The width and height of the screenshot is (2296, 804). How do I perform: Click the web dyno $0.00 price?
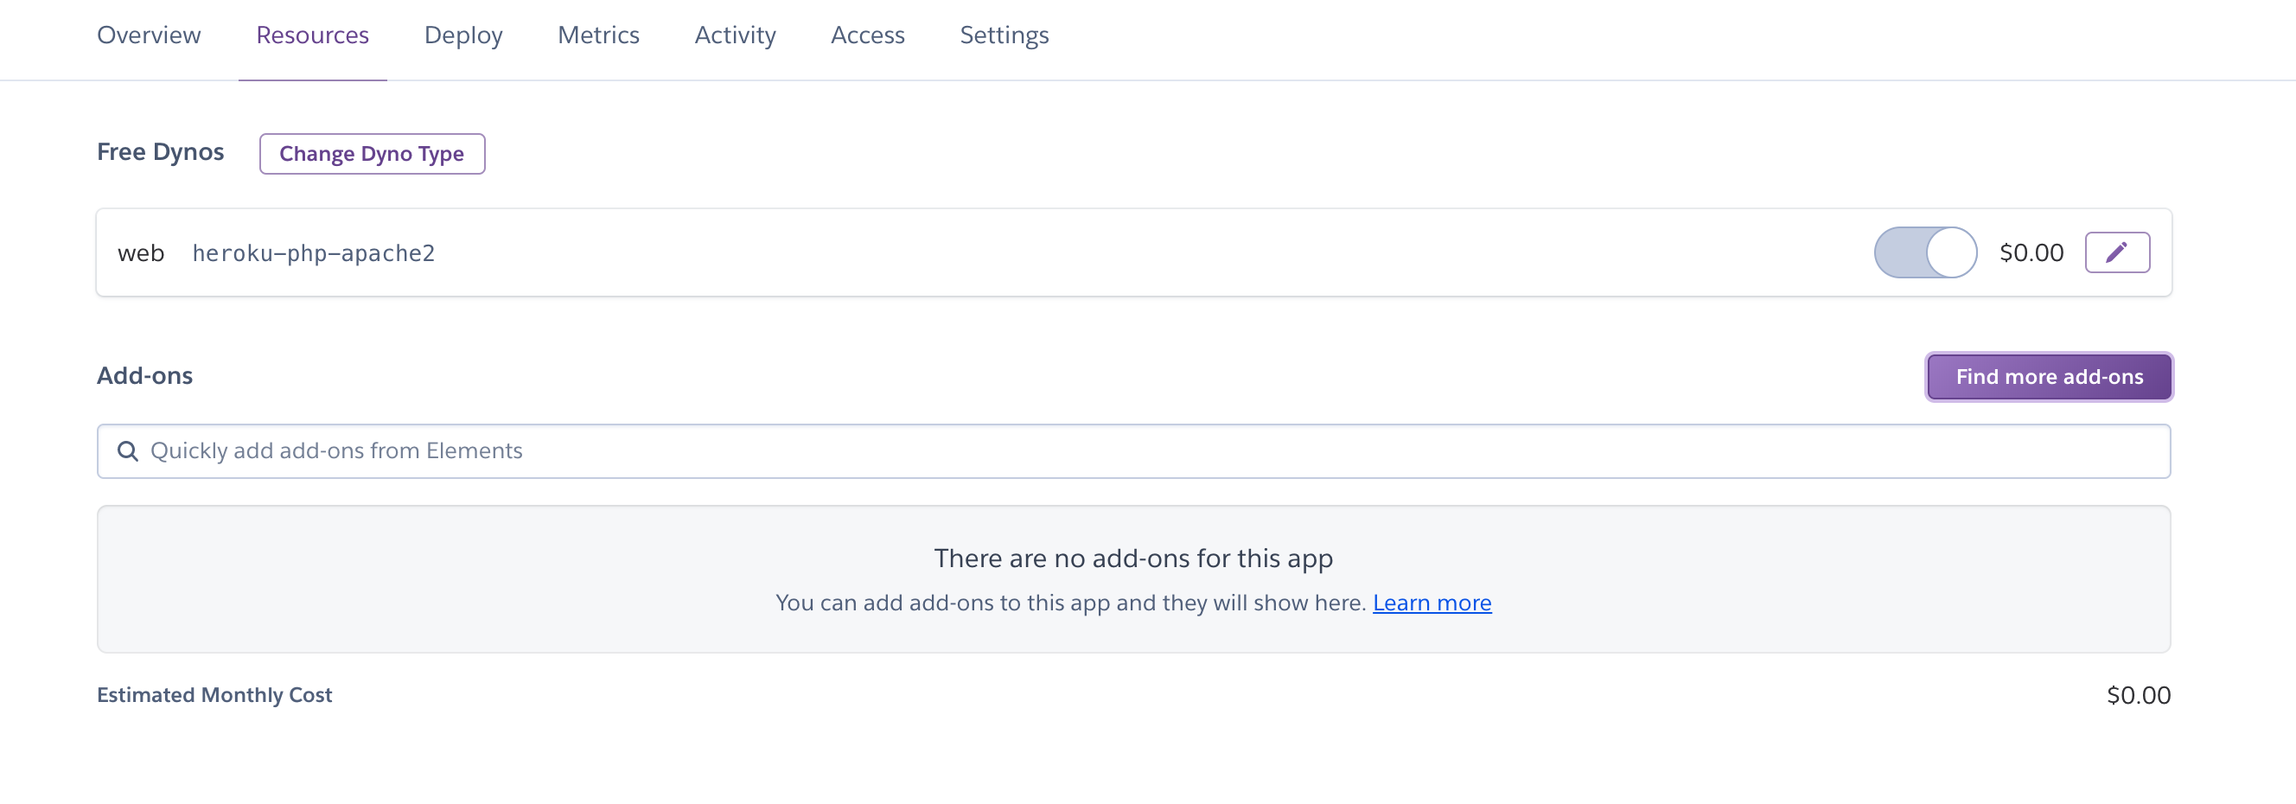pyautogui.click(x=2031, y=253)
